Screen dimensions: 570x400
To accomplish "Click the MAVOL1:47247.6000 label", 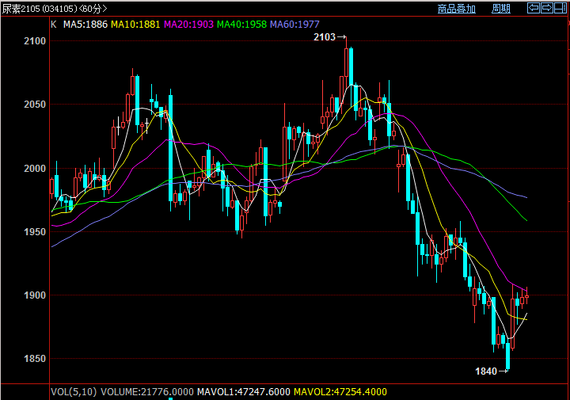I will (x=242, y=391).
